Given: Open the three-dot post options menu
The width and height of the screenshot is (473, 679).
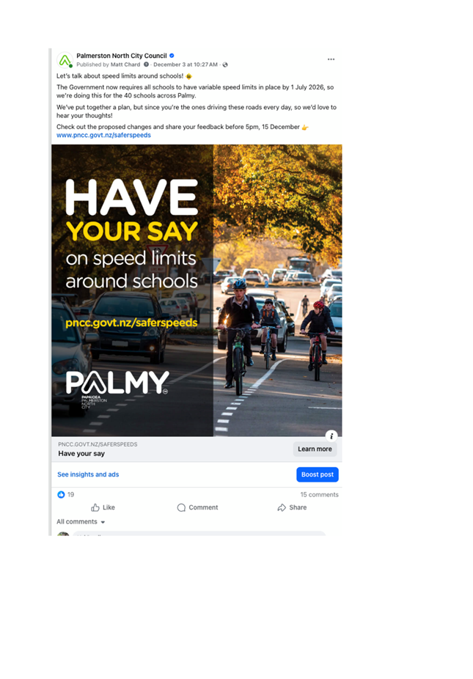Looking at the screenshot, I should [x=331, y=59].
